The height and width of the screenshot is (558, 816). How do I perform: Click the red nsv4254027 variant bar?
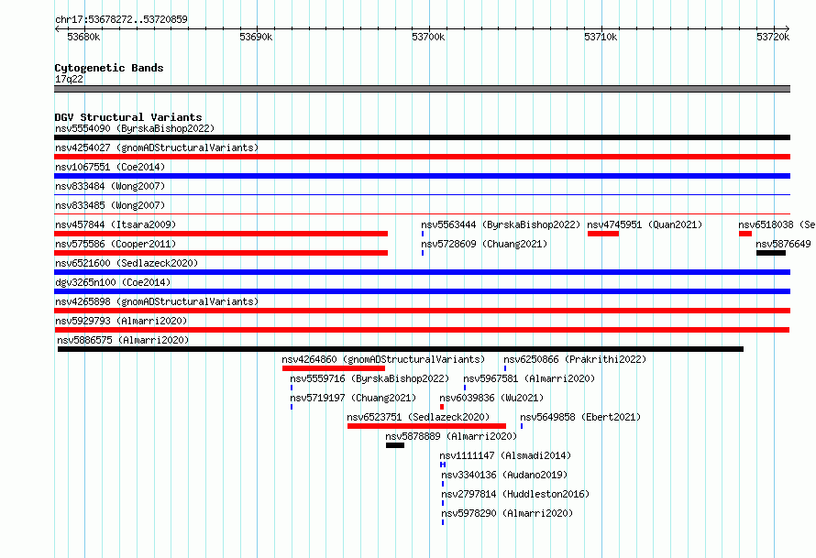tap(422, 157)
